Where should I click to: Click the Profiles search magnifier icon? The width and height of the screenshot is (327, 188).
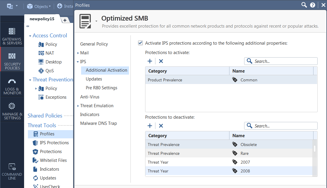[304, 5]
